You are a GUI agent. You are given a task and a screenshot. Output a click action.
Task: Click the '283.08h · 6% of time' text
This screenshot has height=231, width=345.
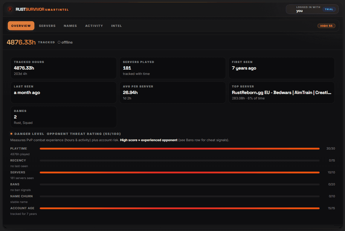[x=248, y=98]
